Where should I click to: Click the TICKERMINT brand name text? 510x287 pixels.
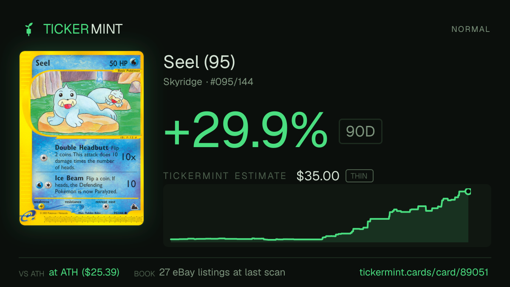point(83,29)
